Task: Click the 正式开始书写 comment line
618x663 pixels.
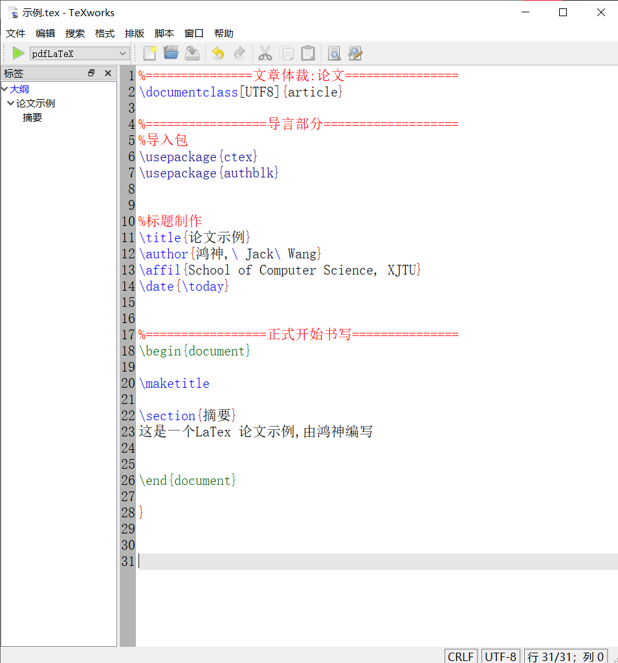Action: (x=298, y=335)
